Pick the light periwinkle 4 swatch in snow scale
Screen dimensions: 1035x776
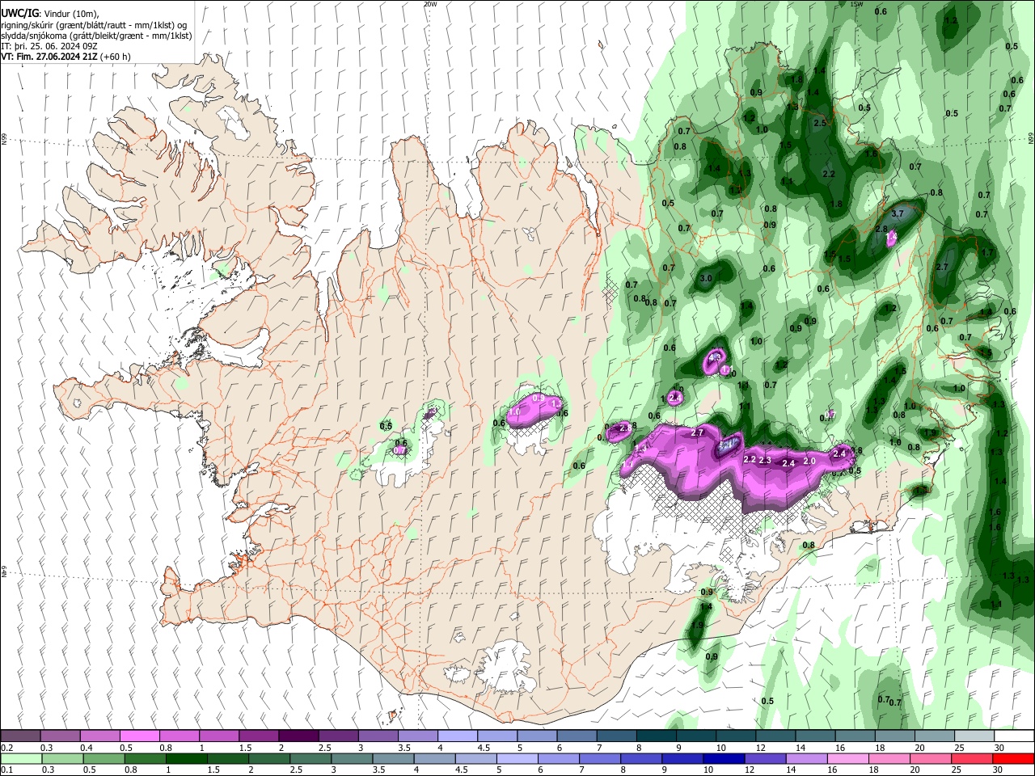[457, 736]
